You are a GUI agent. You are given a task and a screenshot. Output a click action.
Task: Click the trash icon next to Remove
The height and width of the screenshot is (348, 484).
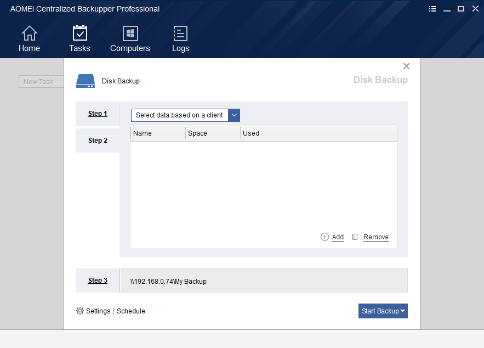pyautogui.click(x=355, y=237)
